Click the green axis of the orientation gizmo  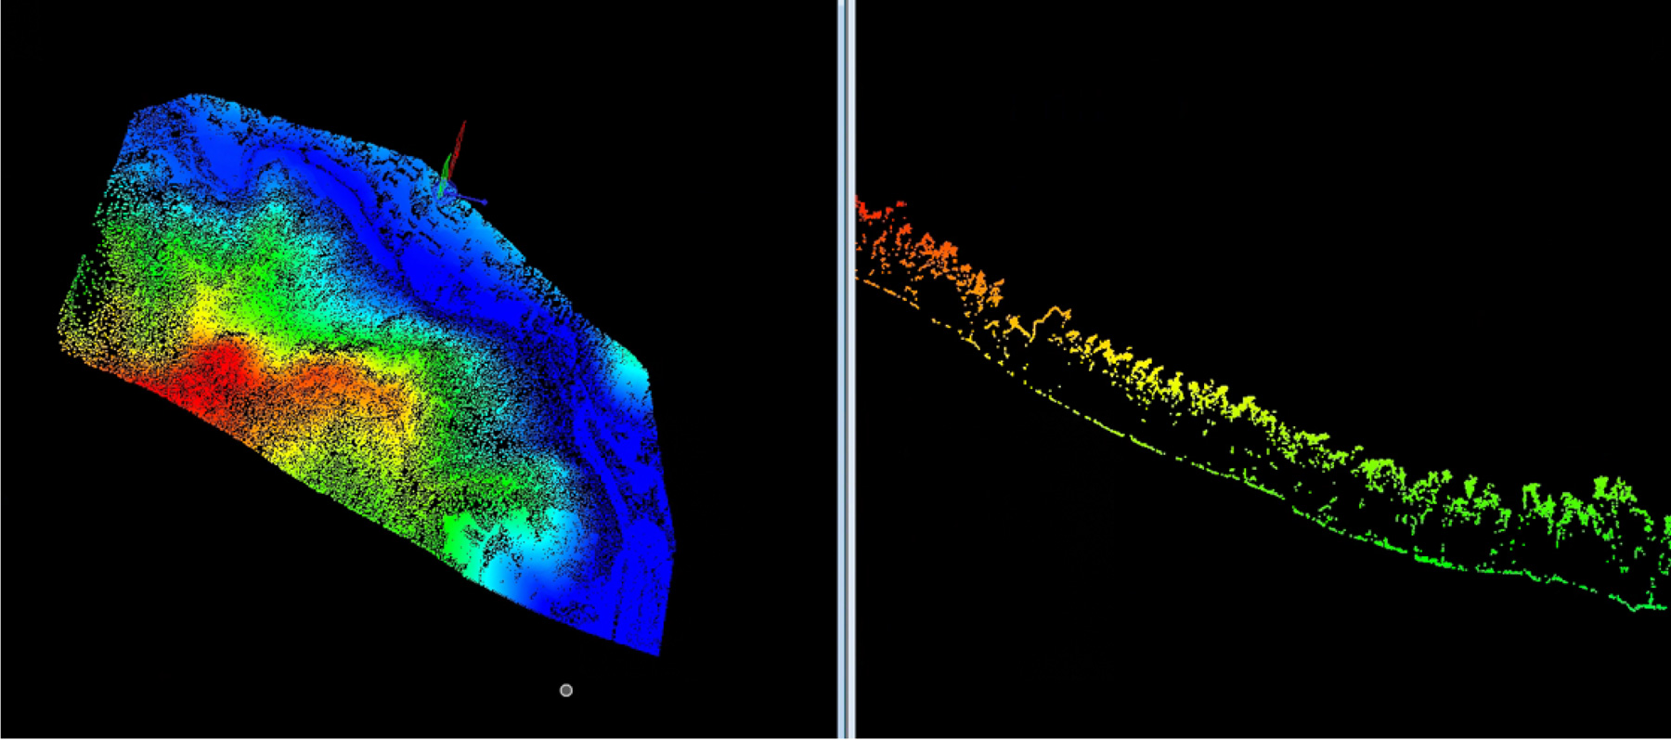tap(447, 171)
